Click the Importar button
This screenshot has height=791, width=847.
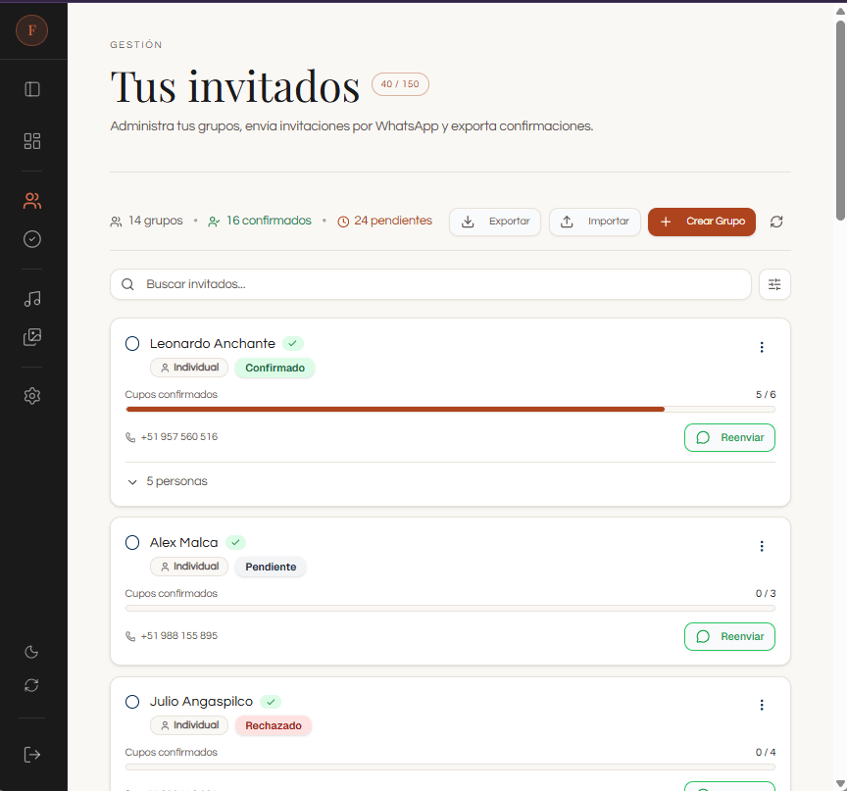point(595,222)
